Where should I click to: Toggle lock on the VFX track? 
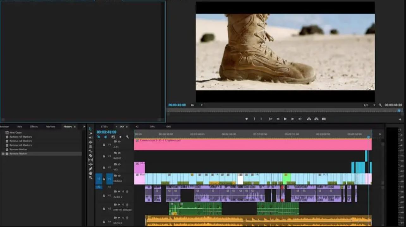point(104,167)
